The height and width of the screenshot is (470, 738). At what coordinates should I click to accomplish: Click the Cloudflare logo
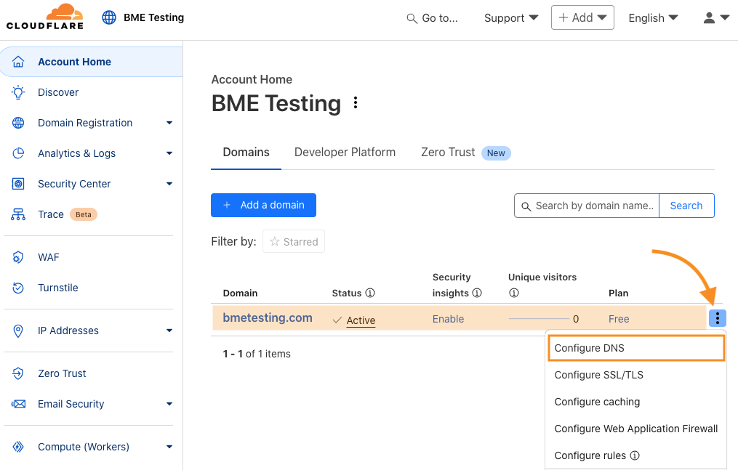tap(45, 17)
